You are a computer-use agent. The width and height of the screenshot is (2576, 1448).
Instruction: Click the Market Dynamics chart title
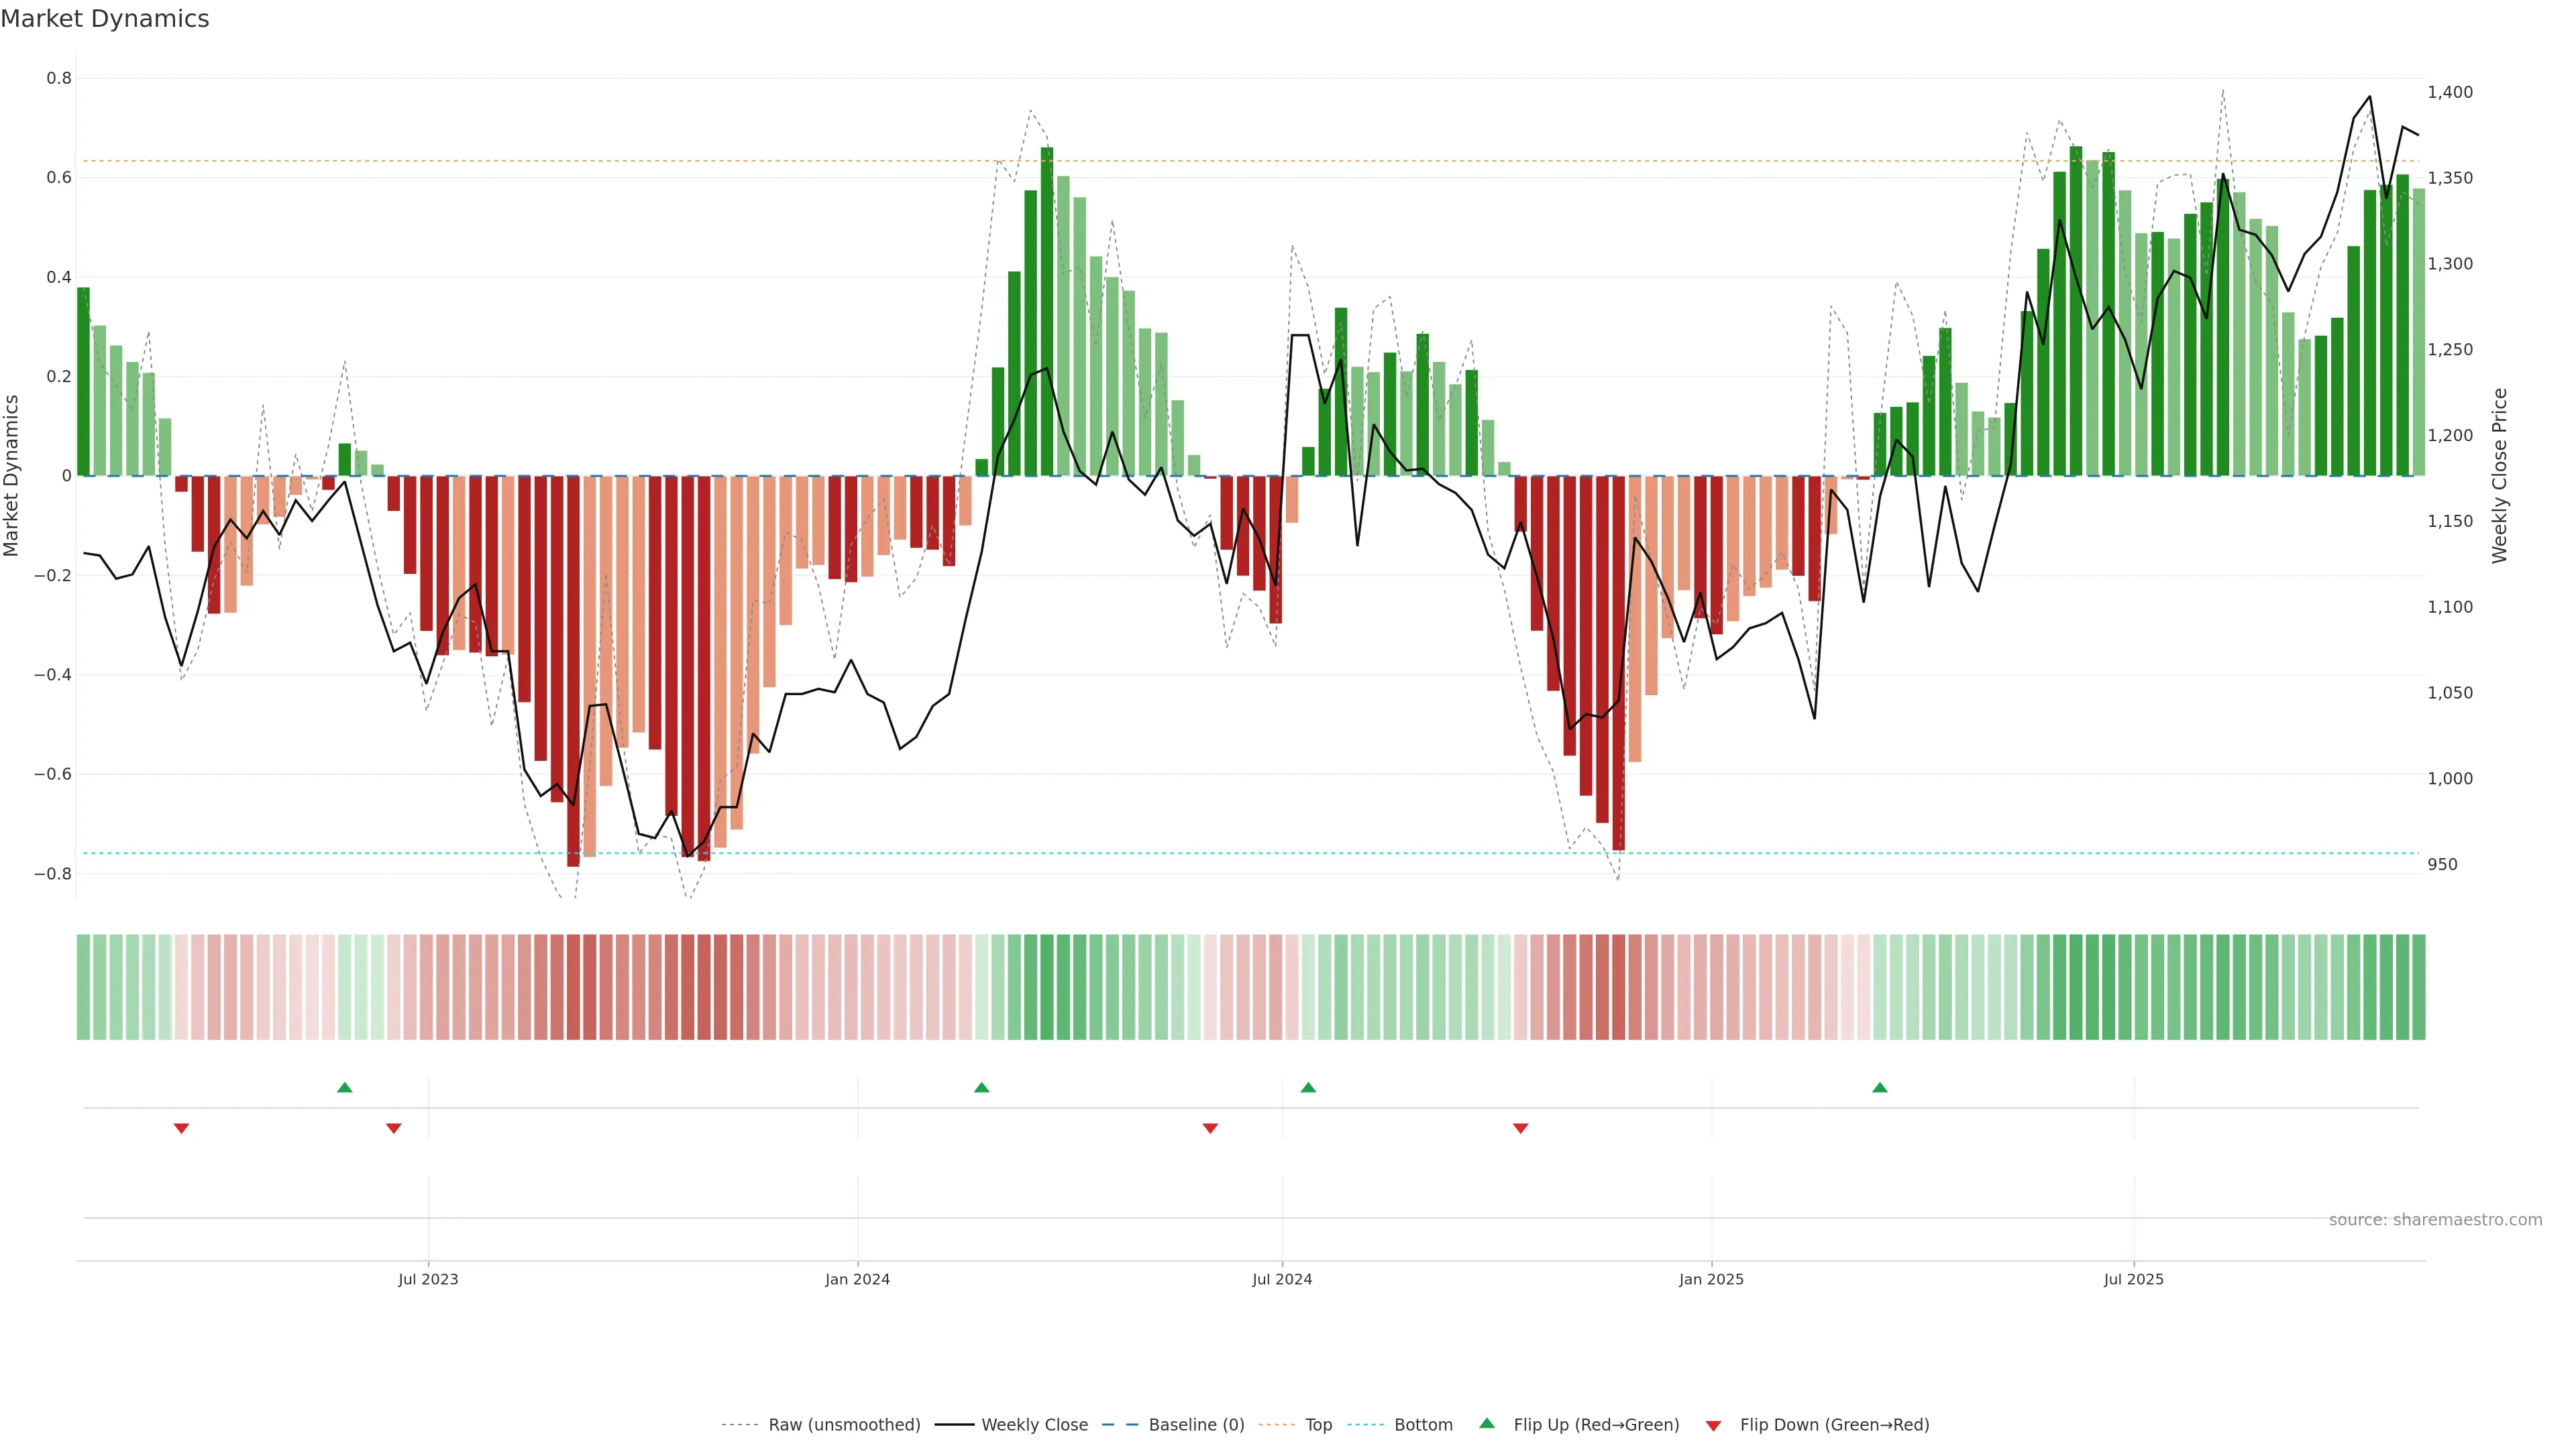point(105,19)
